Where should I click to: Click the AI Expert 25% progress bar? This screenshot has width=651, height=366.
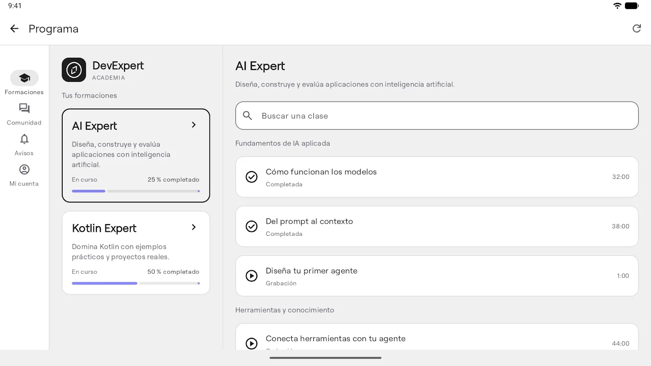point(136,191)
